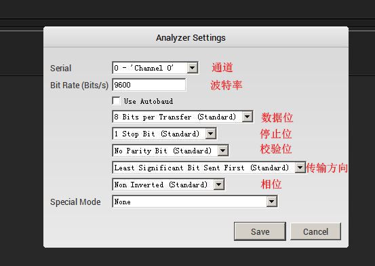Screen dimensions: 375x266
Task: Expand the Non Inverted dropdown
Action: [168, 185]
